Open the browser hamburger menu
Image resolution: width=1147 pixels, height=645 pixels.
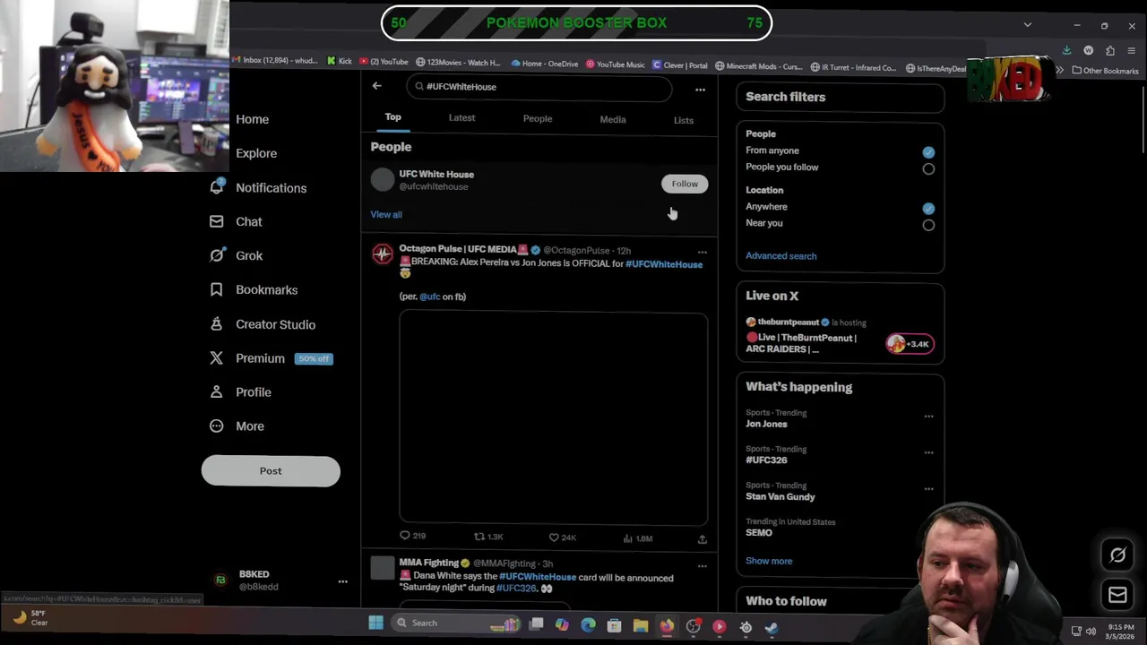(x=1132, y=51)
